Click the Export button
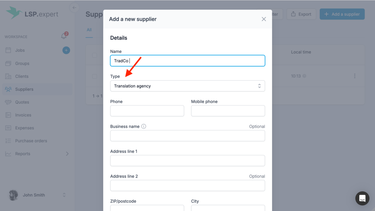 pyautogui.click(x=301, y=14)
